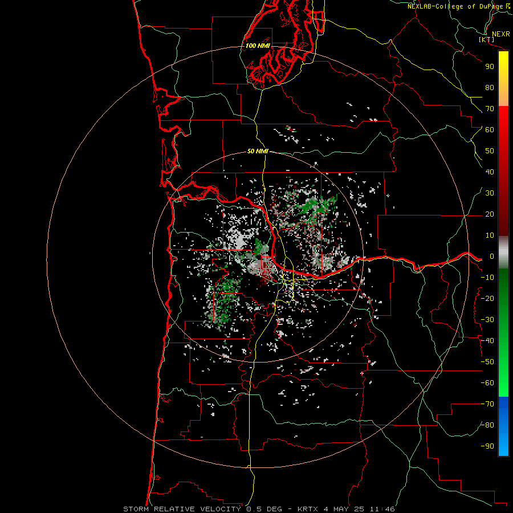Click the -60 value on velocity scale
Image resolution: width=513 pixels, height=513 pixels.
pyautogui.click(x=487, y=383)
